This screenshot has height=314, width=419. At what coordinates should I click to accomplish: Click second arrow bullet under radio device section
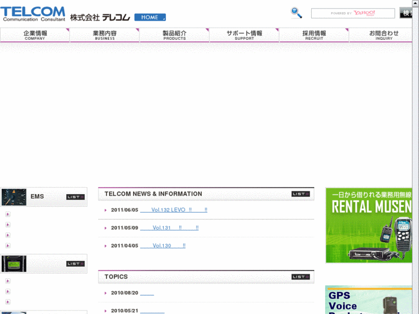7,292
